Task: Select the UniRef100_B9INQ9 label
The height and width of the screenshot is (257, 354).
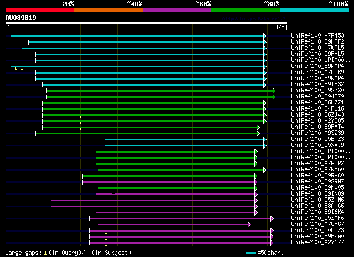Action: click(x=317, y=194)
